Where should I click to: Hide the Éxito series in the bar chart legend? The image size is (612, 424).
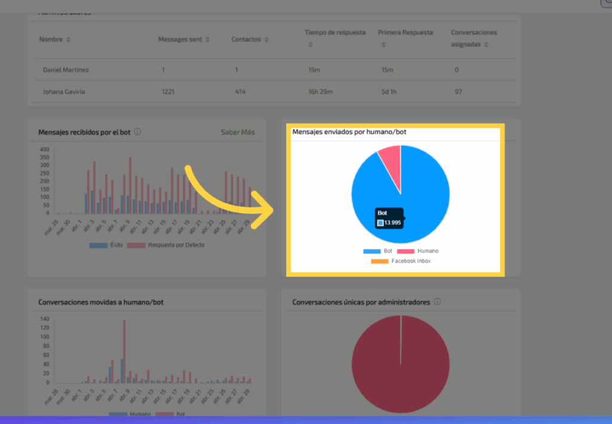click(x=108, y=245)
